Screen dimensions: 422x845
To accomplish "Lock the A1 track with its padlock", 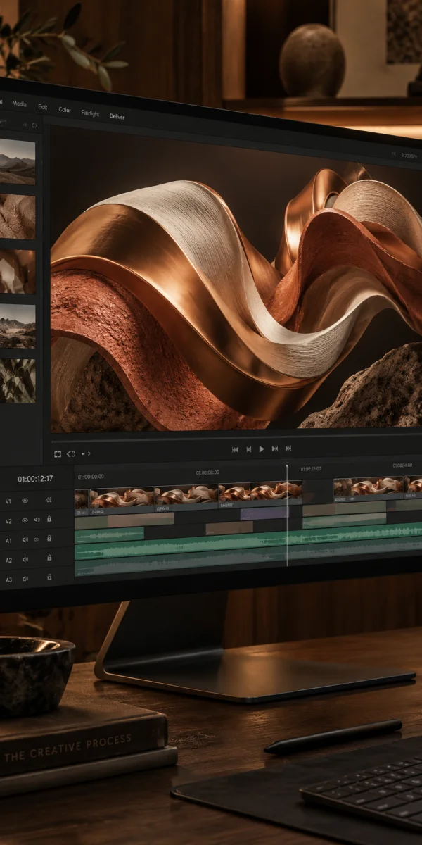I will [x=49, y=538].
